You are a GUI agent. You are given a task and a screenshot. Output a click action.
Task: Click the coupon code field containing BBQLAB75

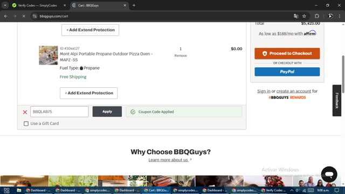click(59, 112)
